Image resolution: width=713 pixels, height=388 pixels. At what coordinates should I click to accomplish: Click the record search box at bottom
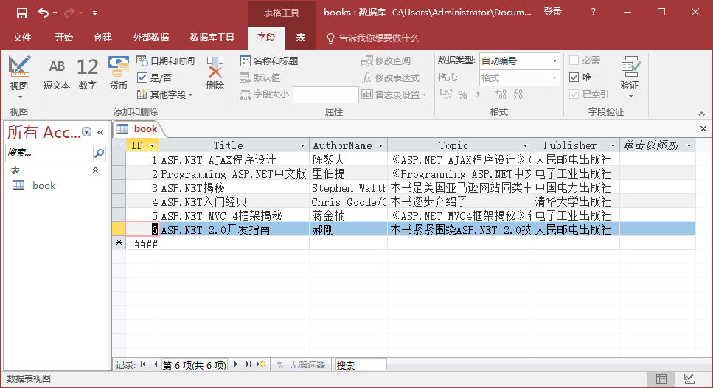point(361,365)
